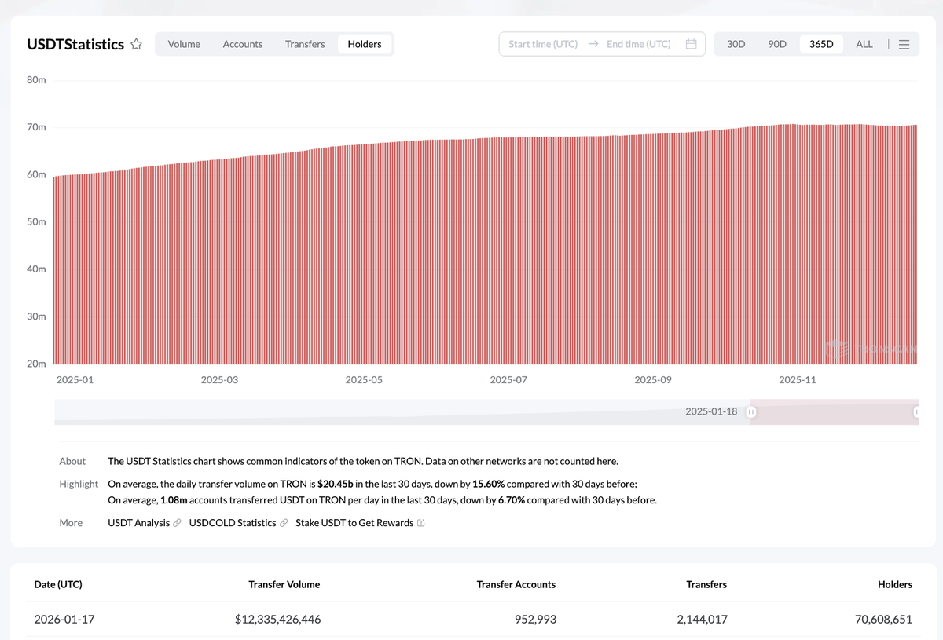Open the USDT Analysis link
The height and width of the screenshot is (640, 943).
(138, 523)
